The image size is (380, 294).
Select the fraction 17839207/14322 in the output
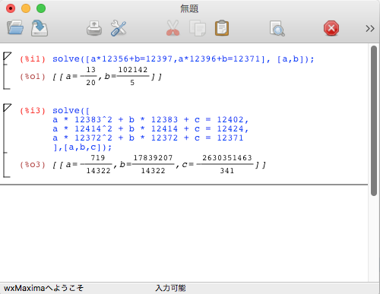click(x=153, y=164)
